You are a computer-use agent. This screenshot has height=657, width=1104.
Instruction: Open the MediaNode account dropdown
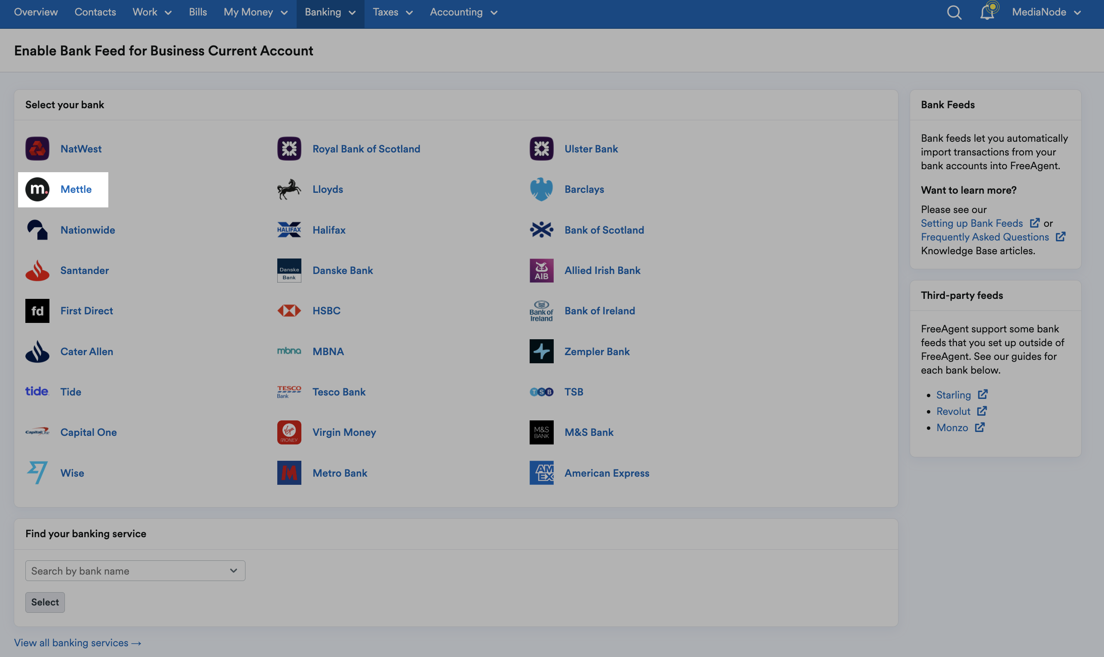[1046, 12]
